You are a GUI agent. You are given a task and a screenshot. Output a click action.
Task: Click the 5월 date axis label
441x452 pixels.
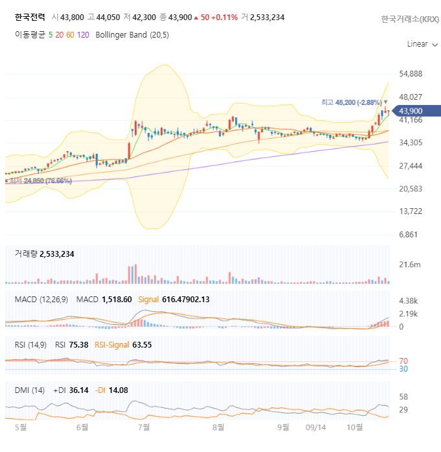(x=21, y=427)
